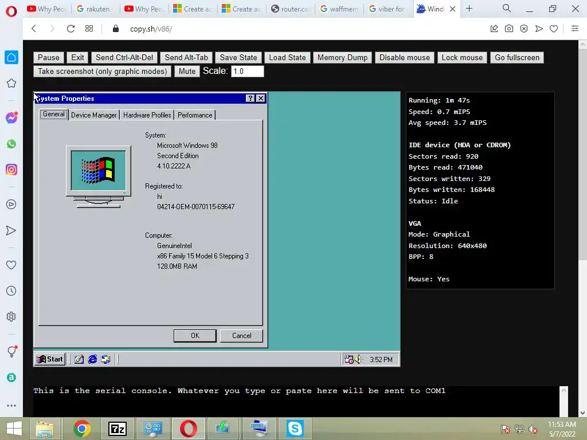
Task: Click the copy.sh/v86 address bar
Action: click(x=151, y=29)
